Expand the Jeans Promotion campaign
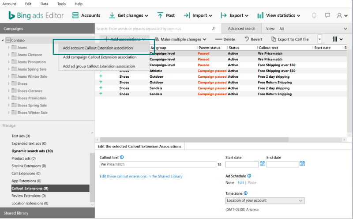Image resolution: width=353 pixels, height=219 pixels. [x=9, y=62]
